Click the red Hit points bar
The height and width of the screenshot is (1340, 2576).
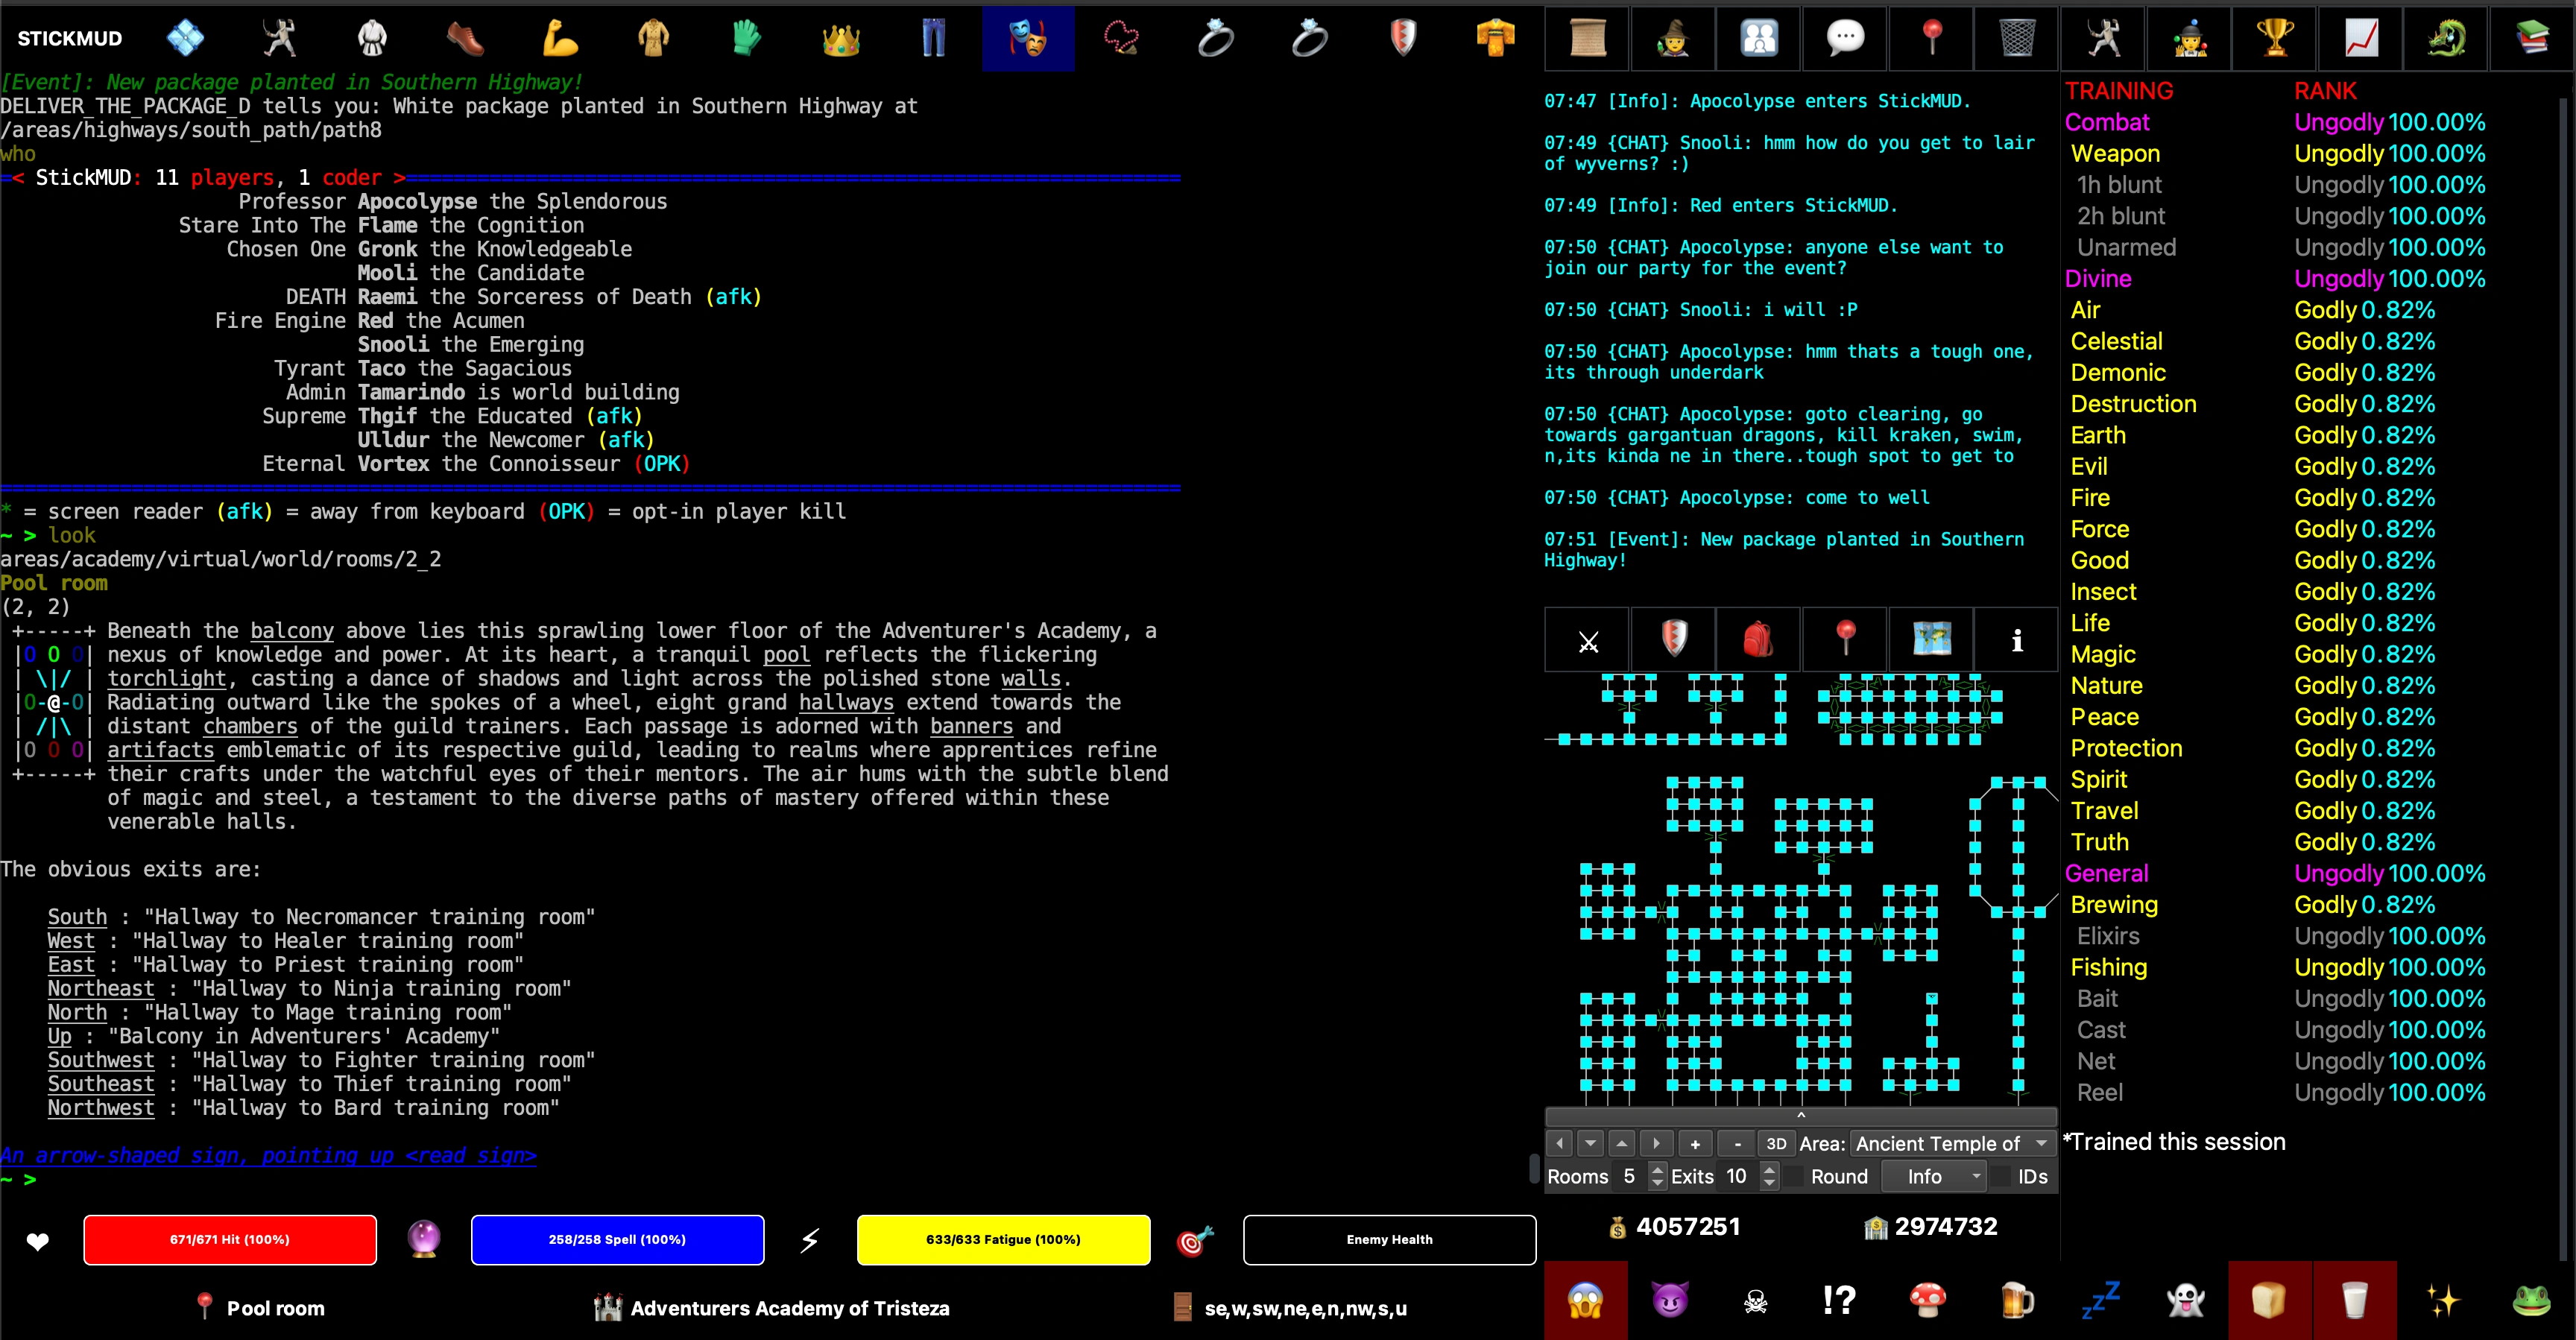230,1240
